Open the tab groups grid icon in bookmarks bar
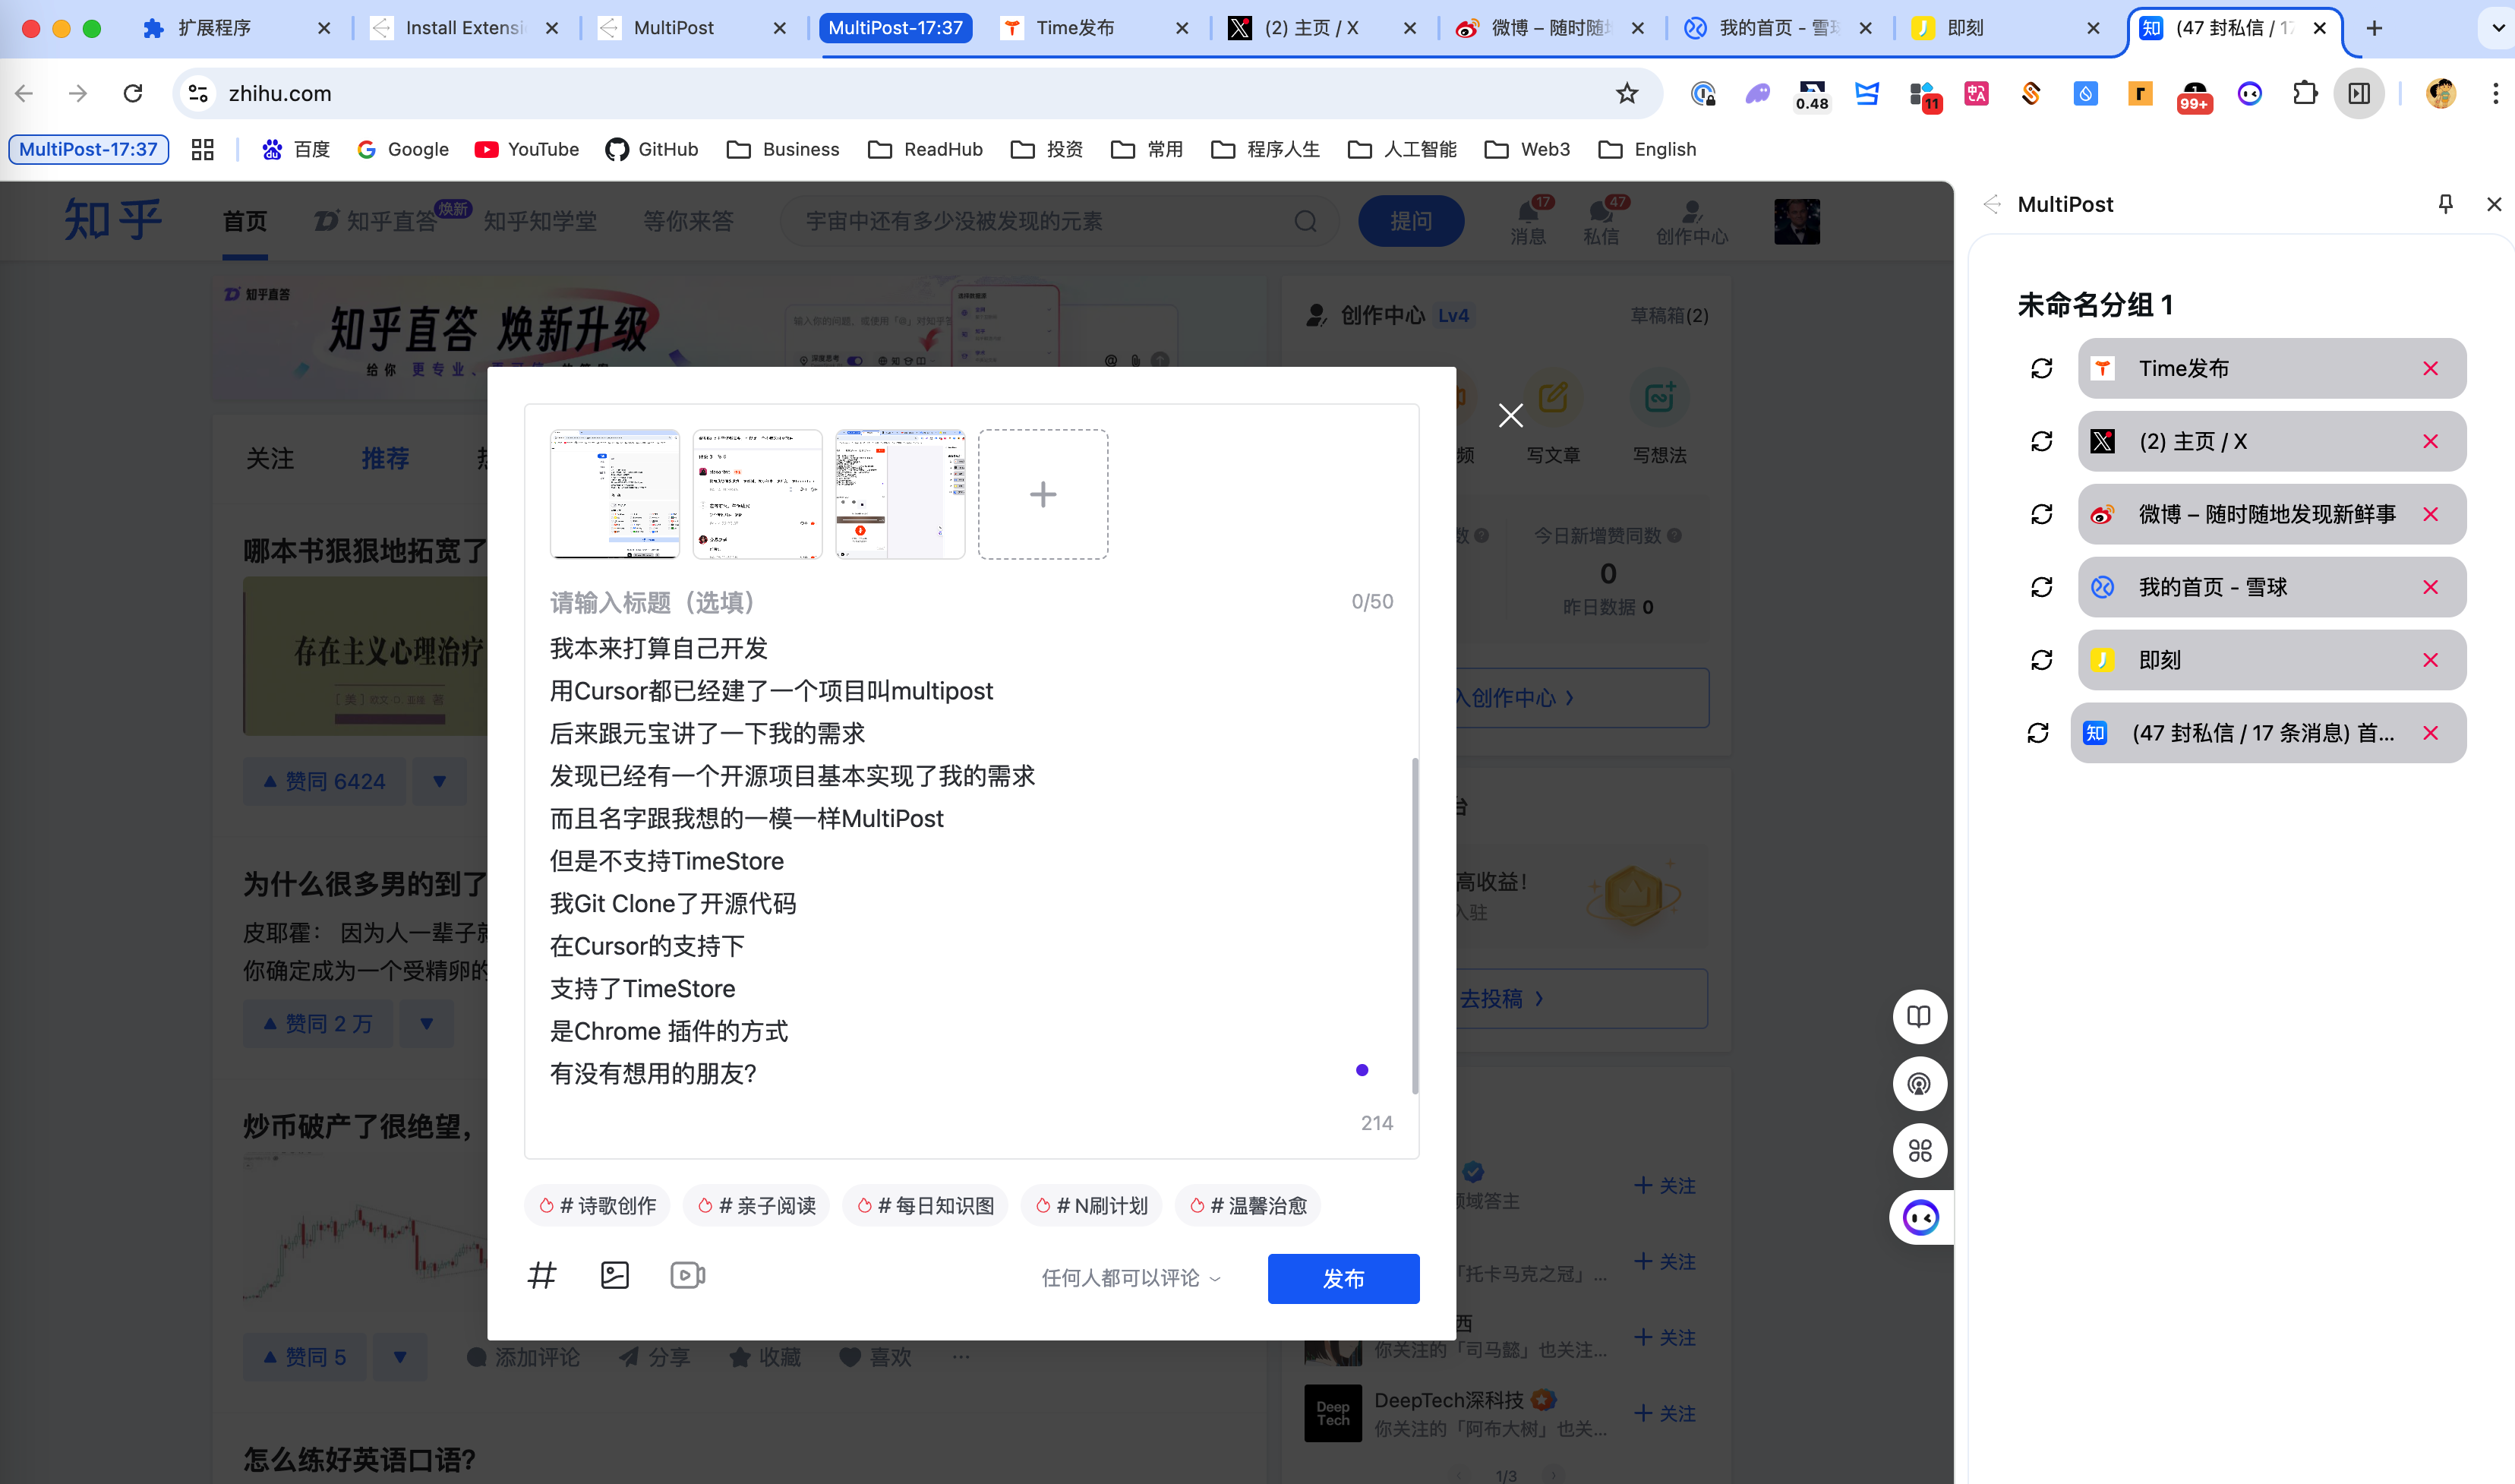2515x1484 pixels. coord(203,149)
